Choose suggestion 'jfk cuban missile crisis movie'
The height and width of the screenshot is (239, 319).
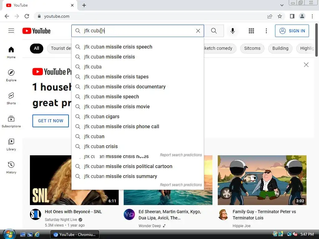tap(137, 107)
